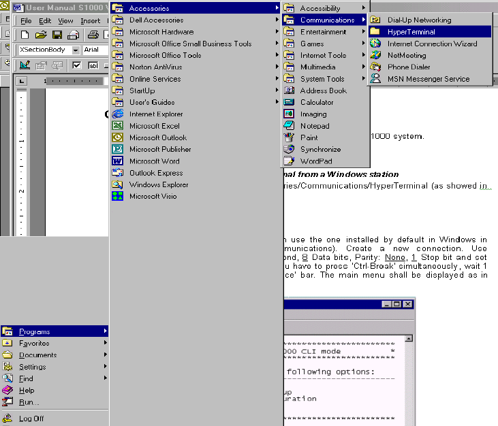Open Microsoft Word from Programs menu
Screen dimensions: 498x426
tap(196, 161)
